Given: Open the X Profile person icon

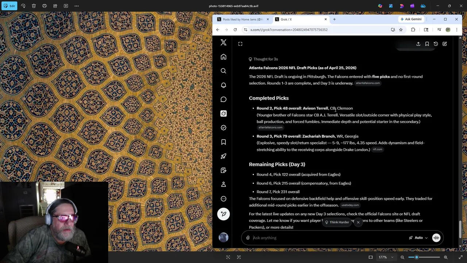Looking at the screenshot, I should [x=223, y=184].
